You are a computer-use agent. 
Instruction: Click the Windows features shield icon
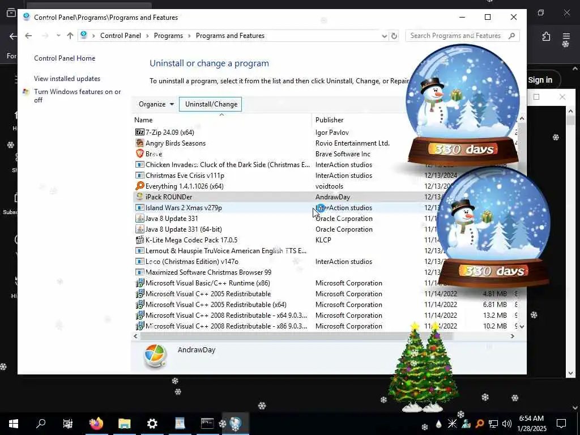click(26, 92)
